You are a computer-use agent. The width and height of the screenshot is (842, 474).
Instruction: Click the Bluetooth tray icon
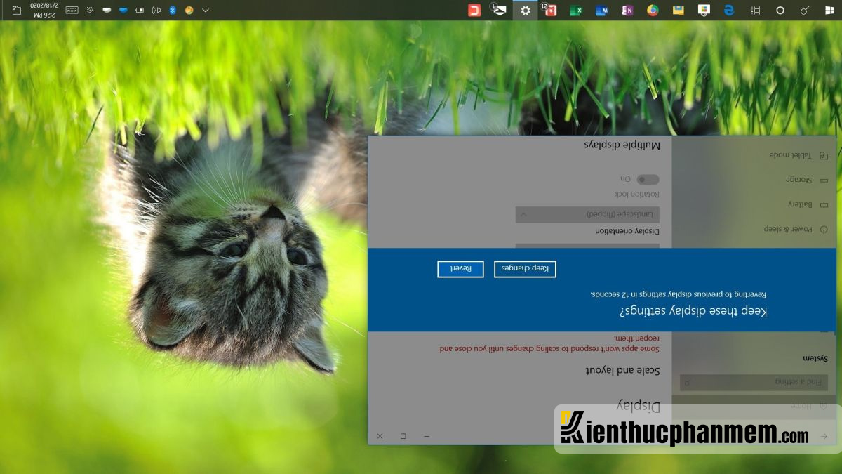(172, 11)
